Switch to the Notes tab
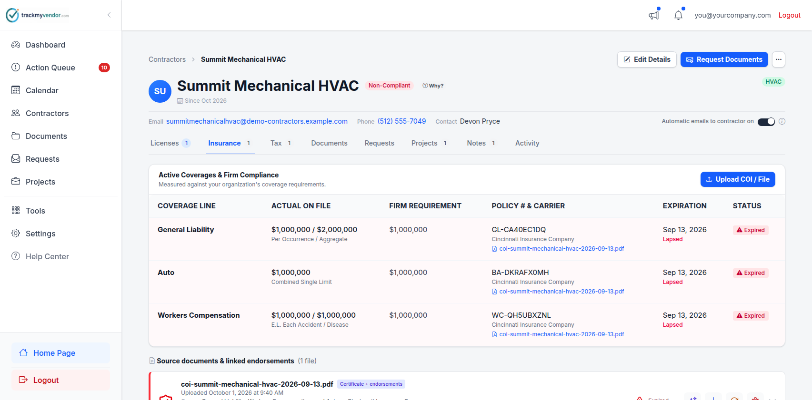812x400 pixels. coord(481,143)
